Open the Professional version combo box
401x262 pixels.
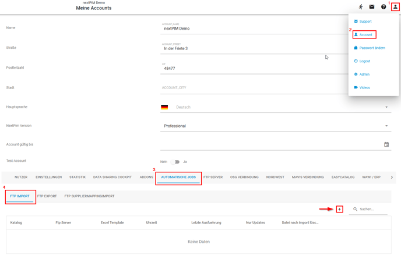pyautogui.click(x=276, y=126)
